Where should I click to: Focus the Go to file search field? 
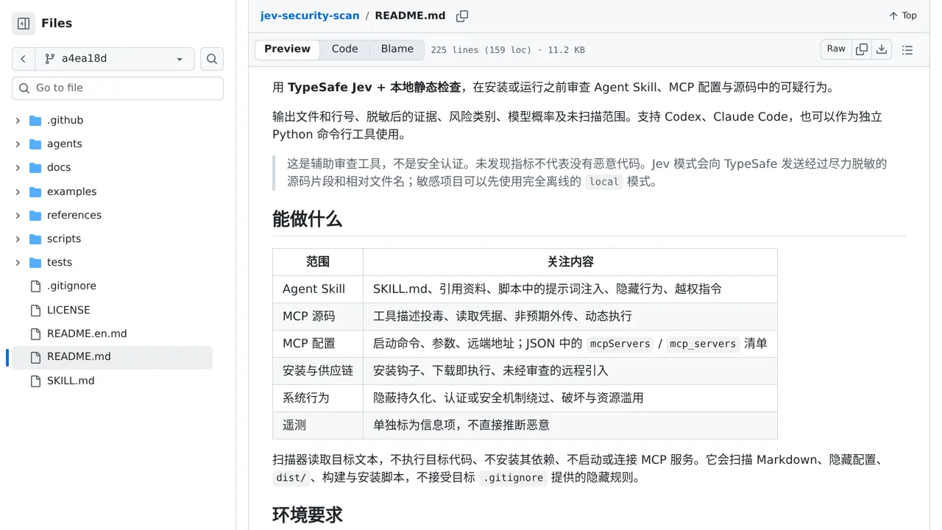point(118,88)
